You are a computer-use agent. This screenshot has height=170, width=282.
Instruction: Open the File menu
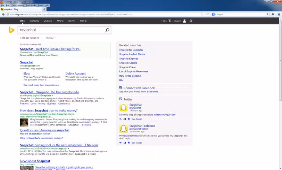click(x=2, y=6)
